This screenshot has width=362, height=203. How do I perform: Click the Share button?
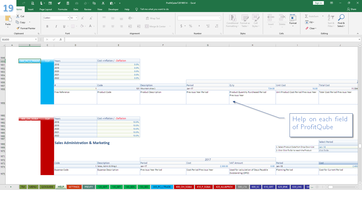click(352, 9)
